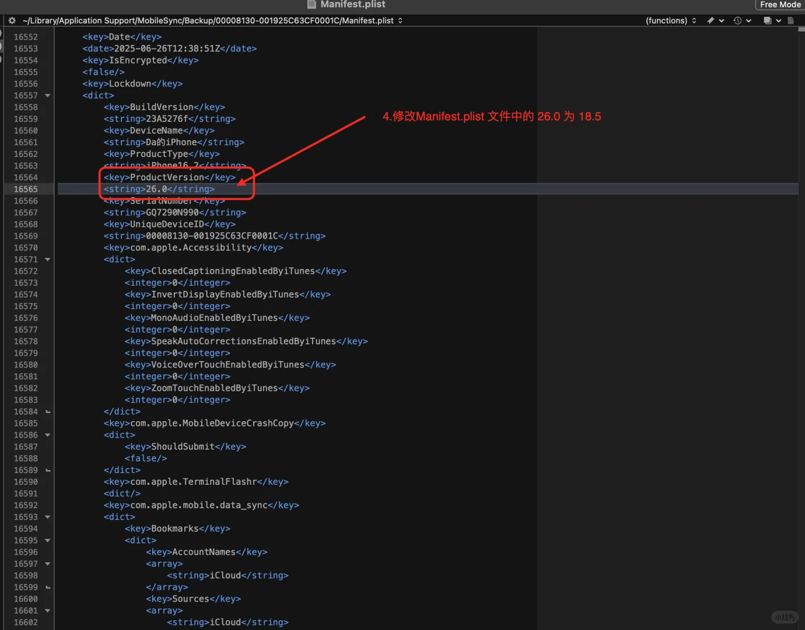805x630 pixels.
Task: Collapse the dict fold at line 16557
Action: click(x=48, y=96)
